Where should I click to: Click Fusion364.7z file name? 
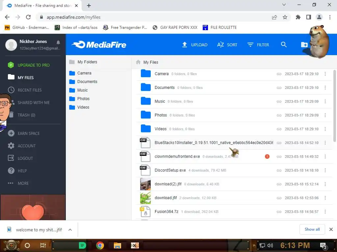[167, 212]
